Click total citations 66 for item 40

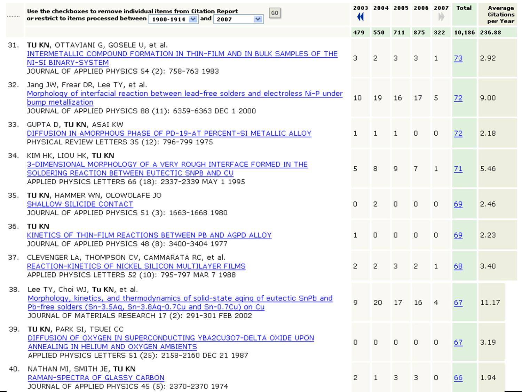458,378
